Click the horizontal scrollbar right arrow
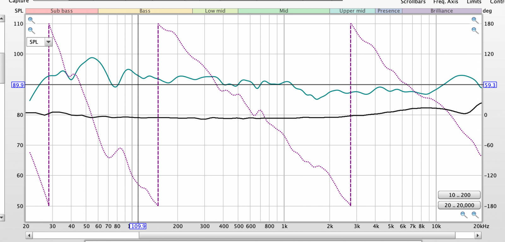The image size is (505, 242). click(x=478, y=235)
